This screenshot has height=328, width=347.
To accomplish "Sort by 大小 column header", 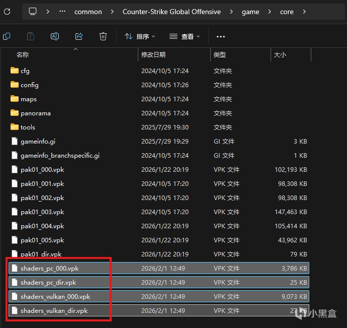I will click(x=280, y=54).
